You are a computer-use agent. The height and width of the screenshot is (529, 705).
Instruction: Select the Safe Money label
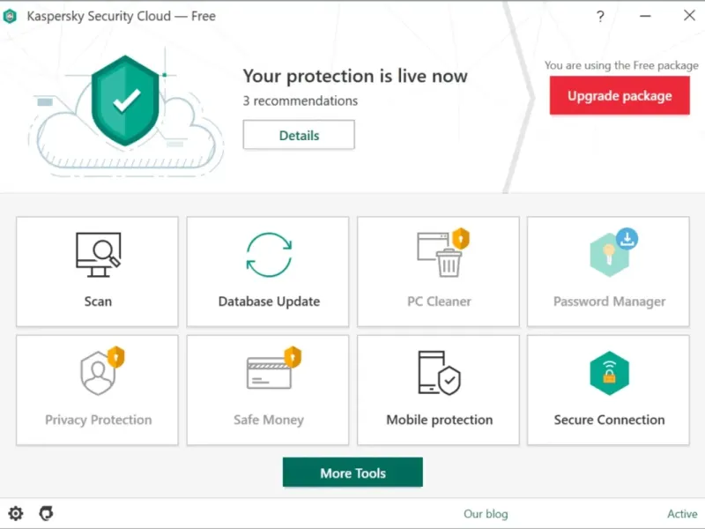269,420
